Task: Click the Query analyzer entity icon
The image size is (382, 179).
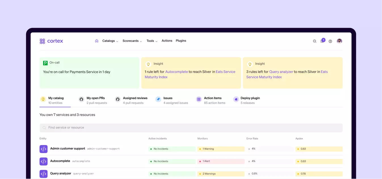Action: 43,174
